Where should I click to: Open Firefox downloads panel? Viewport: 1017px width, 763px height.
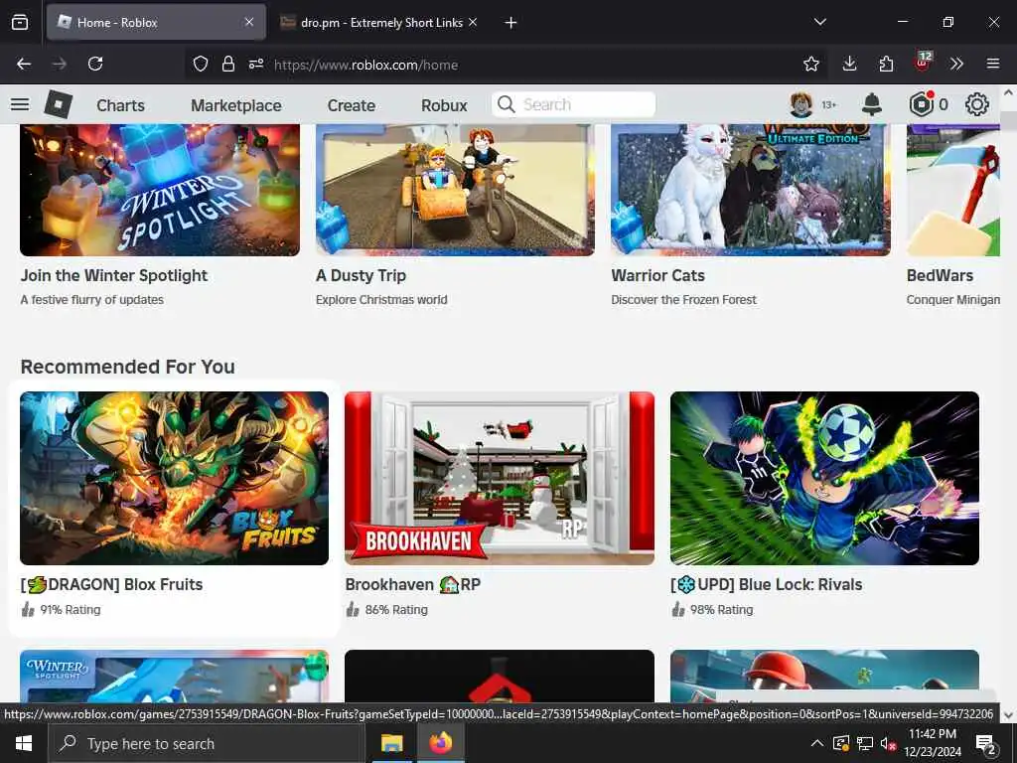(849, 64)
